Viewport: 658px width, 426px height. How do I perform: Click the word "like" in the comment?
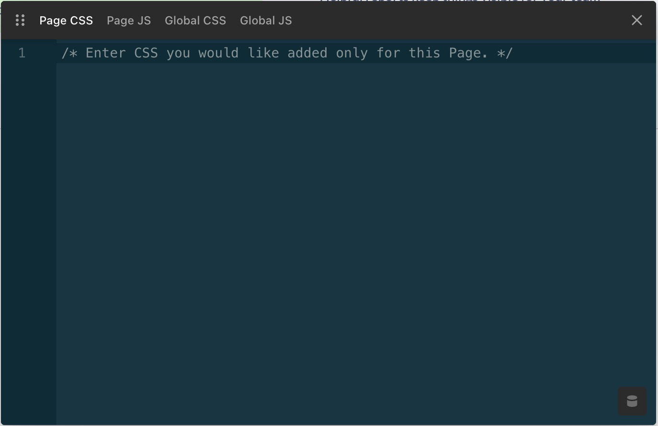263,53
